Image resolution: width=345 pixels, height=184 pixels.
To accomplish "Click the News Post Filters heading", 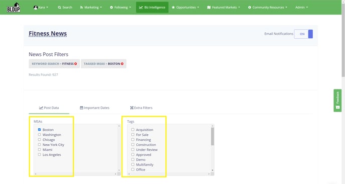I will point(49,54).
